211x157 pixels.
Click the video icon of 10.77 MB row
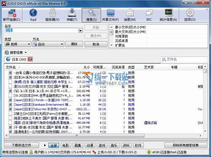coord(10,127)
